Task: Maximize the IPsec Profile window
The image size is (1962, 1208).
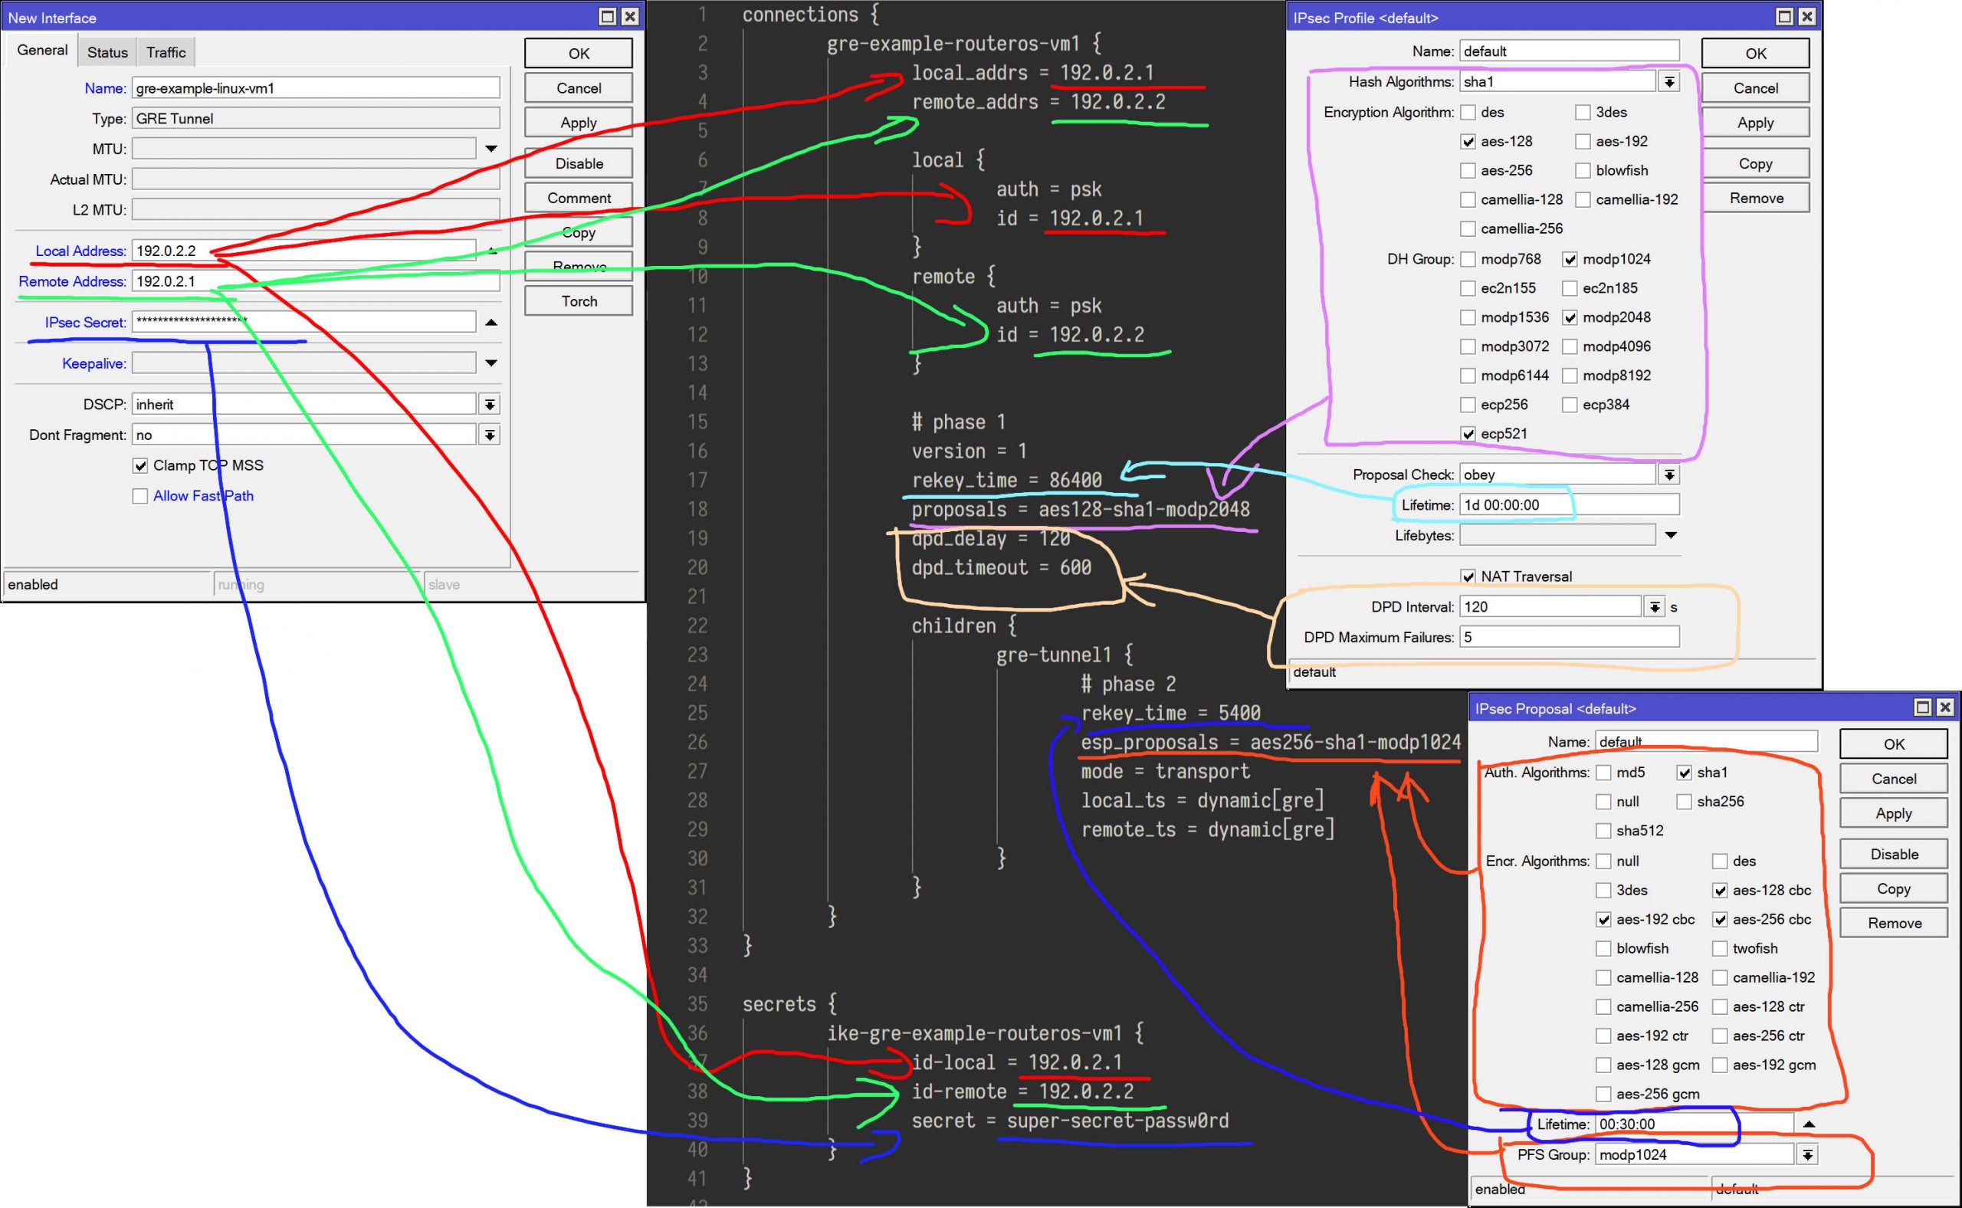Action: [x=1785, y=17]
